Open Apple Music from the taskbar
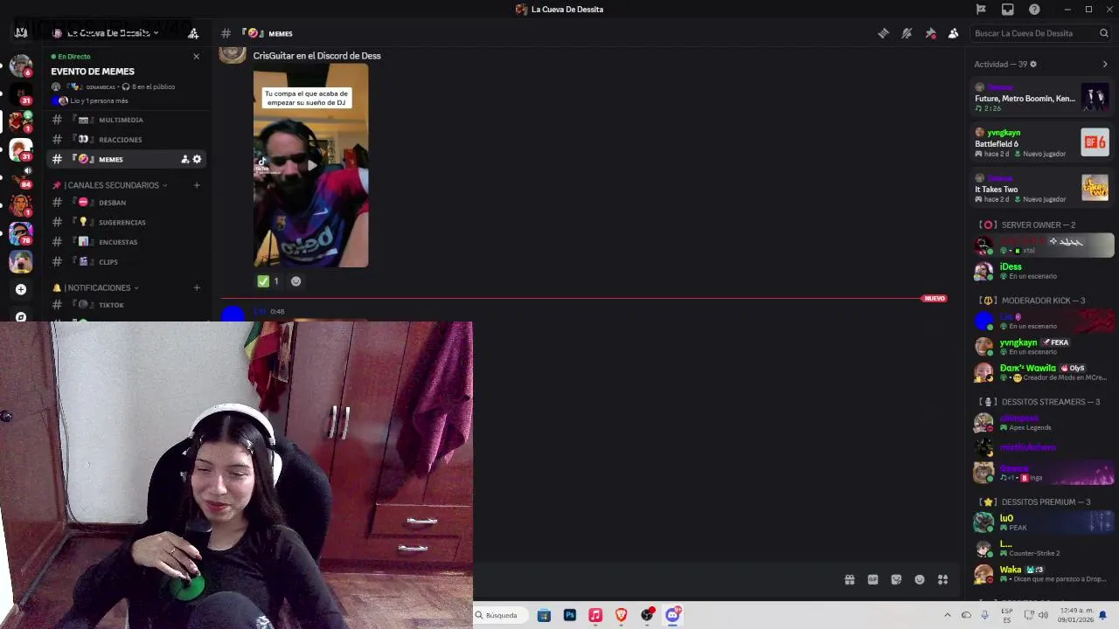The image size is (1119, 629). click(x=595, y=615)
